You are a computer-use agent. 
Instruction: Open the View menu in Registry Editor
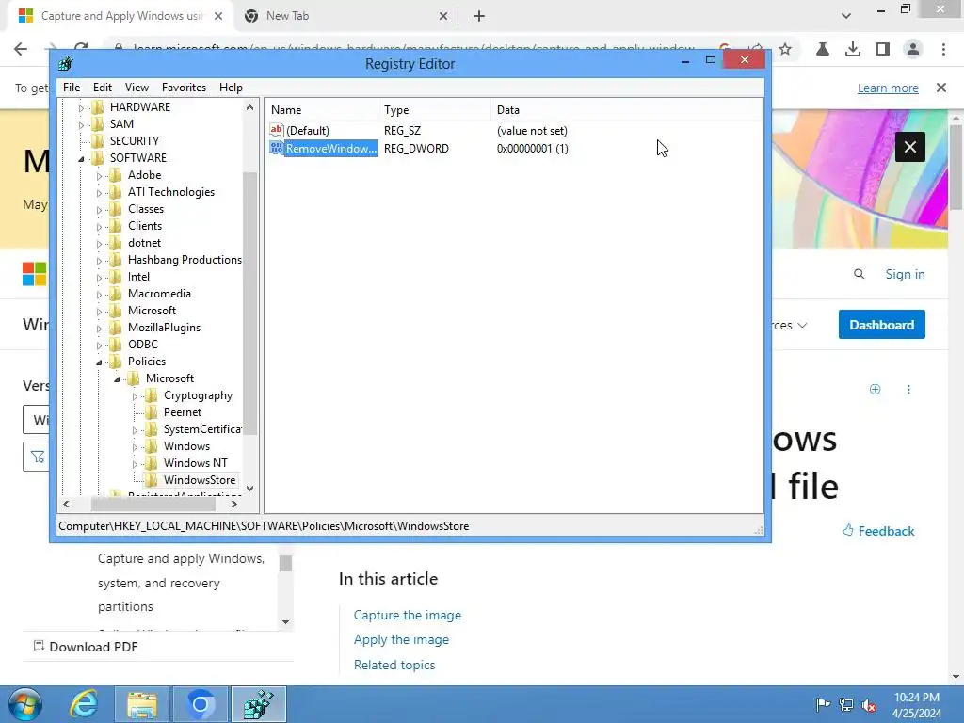137,88
